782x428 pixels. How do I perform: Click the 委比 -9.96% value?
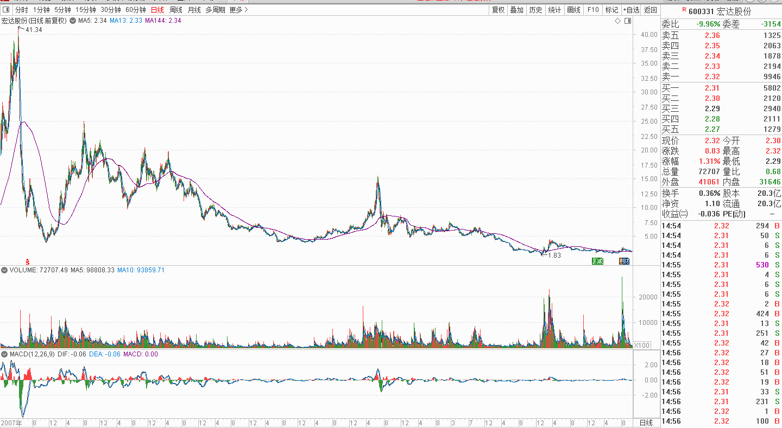pyautogui.click(x=708, y=24)
